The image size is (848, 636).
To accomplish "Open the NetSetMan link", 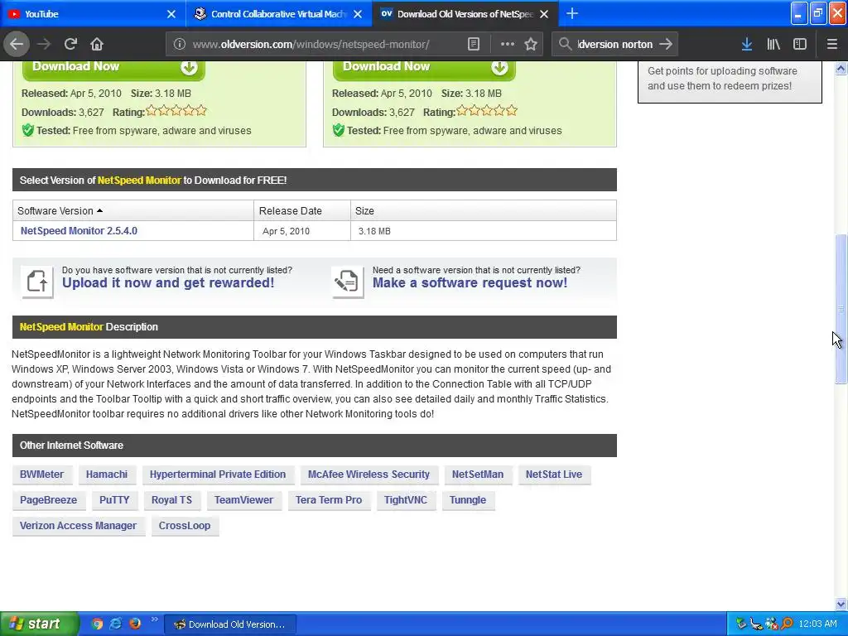I will click(x=478, y=475).
